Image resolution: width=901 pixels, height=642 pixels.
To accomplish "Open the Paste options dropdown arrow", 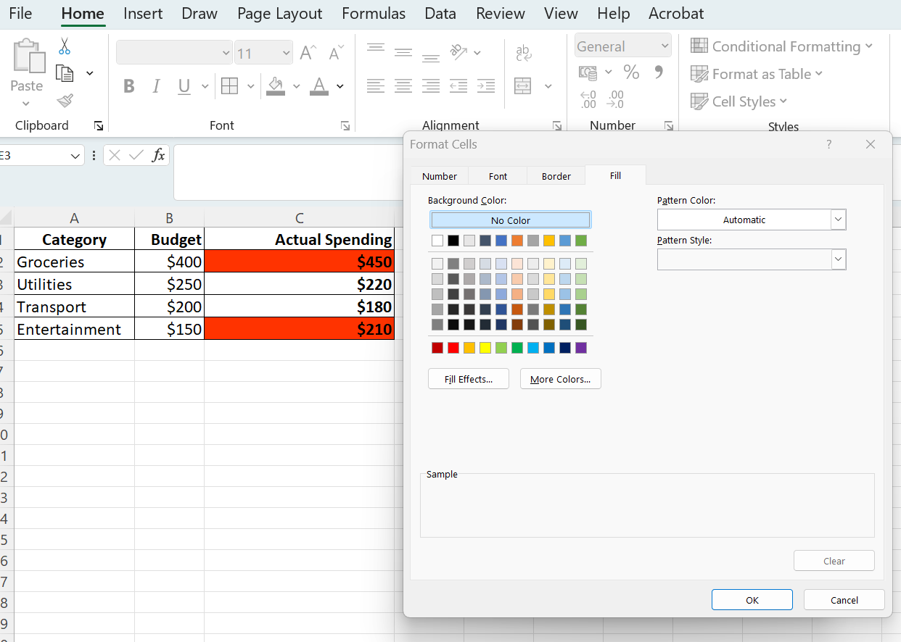I will (x=27, y=104).
